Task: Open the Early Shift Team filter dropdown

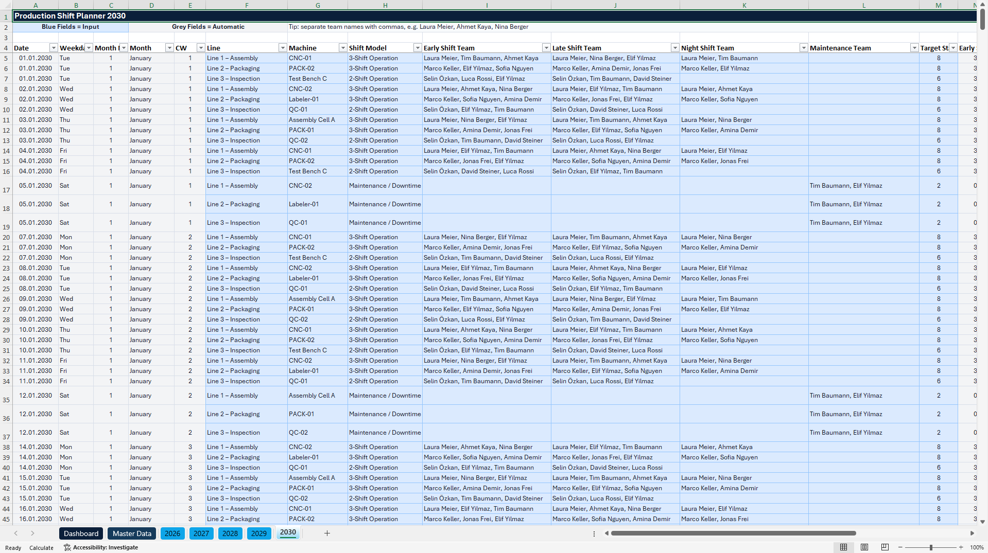Action: pos(546,48)
